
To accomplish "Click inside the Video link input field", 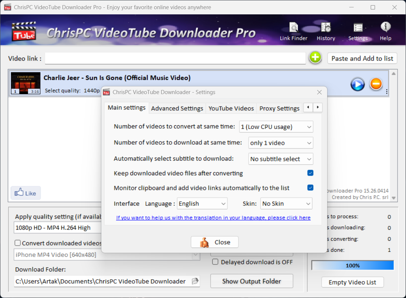I will (x=175, y=58).
